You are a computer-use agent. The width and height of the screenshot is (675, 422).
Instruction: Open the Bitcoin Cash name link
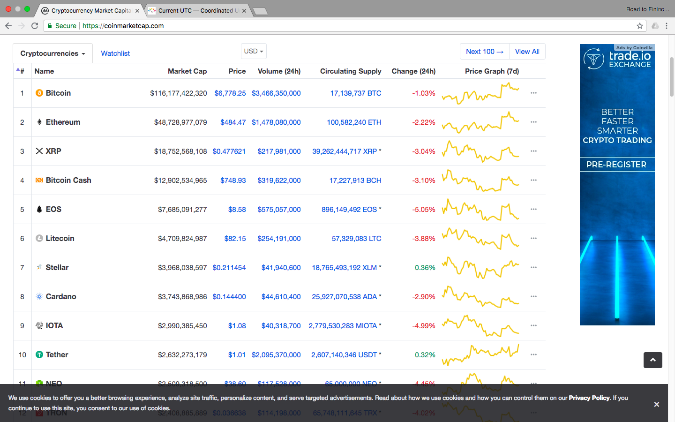pos(68,180)
